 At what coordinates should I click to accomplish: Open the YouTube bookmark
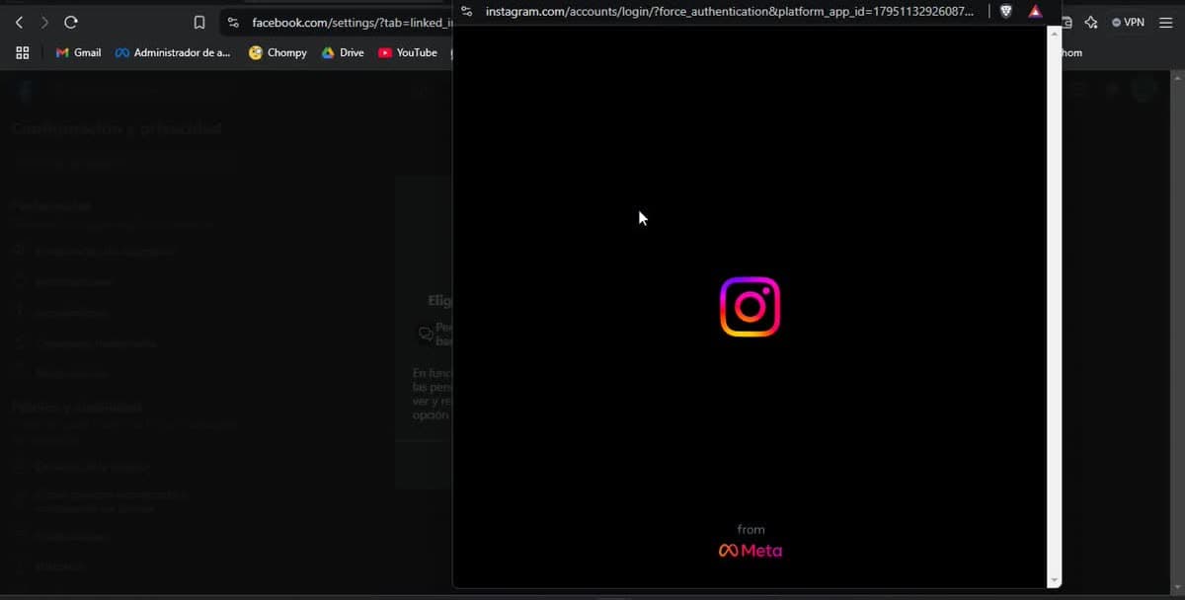coord(408,52)
